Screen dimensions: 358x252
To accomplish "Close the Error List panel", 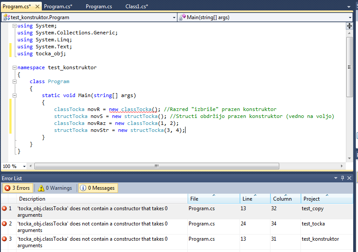I will click(349, 178).
